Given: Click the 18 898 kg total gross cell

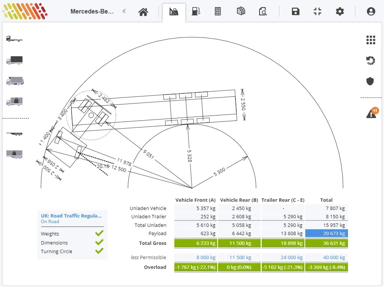Looking at the screenshot, I should (283, 243).
